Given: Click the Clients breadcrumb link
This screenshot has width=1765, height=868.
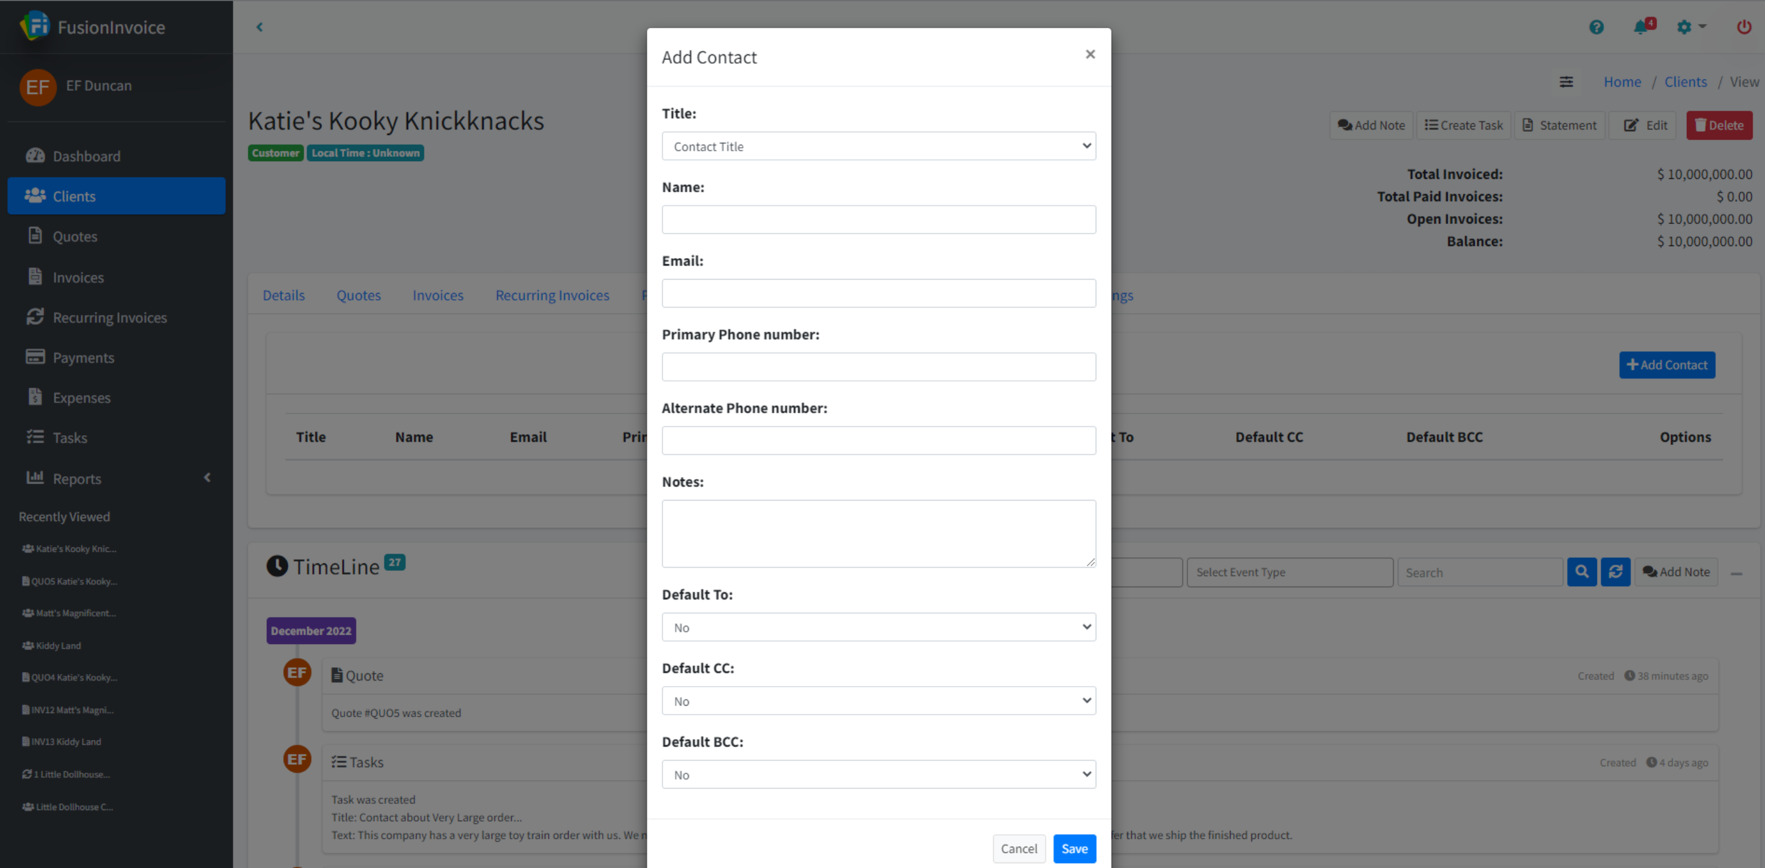Looking at the screenshot, I should point(1685,82).
